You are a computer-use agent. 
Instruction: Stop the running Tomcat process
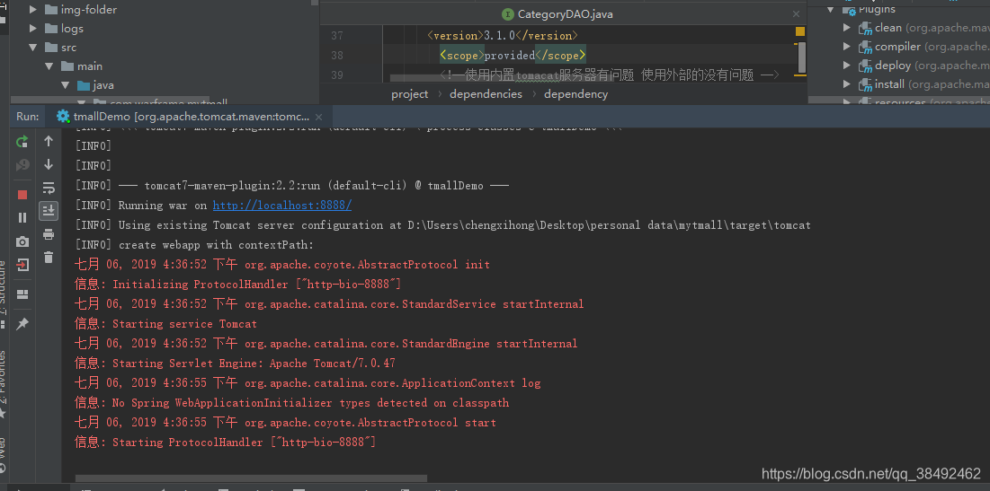point(22,195)
